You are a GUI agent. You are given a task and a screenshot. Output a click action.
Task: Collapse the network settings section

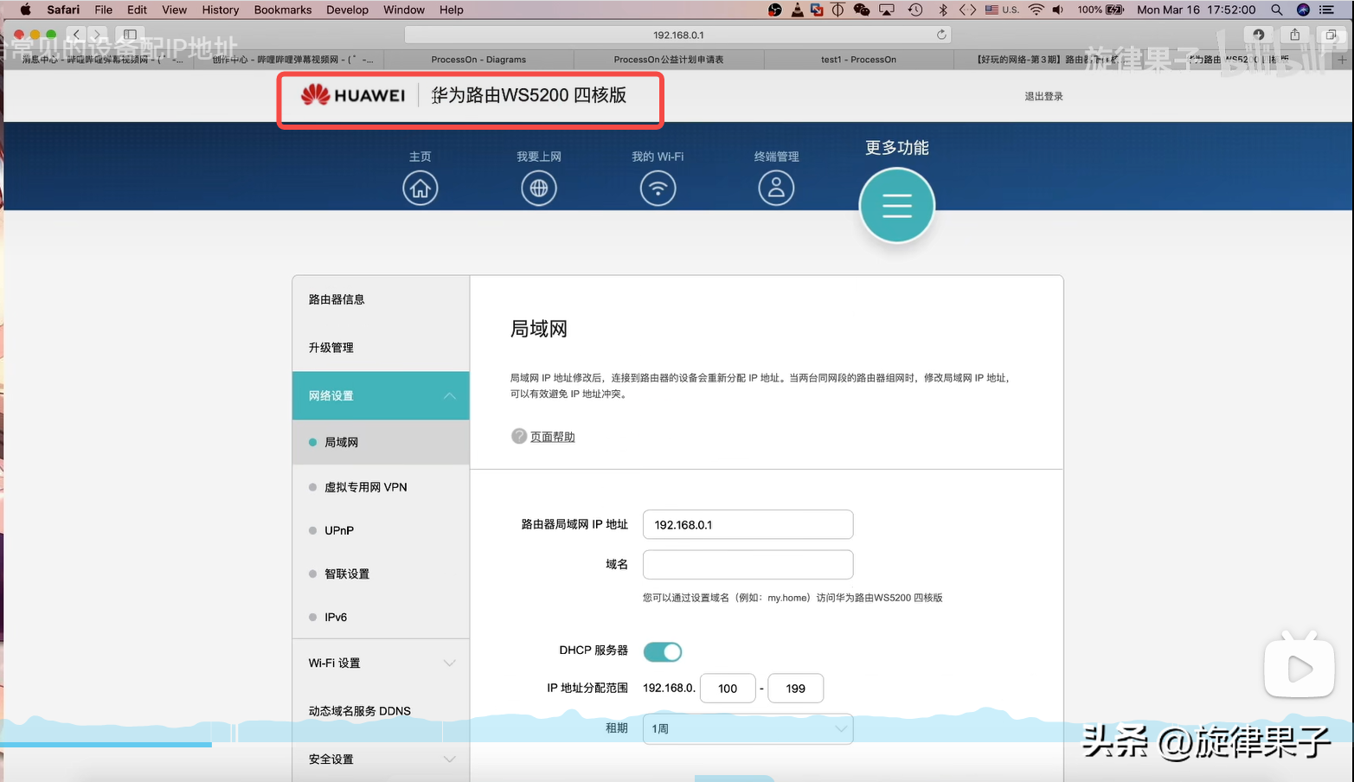(x=449, y=396)
